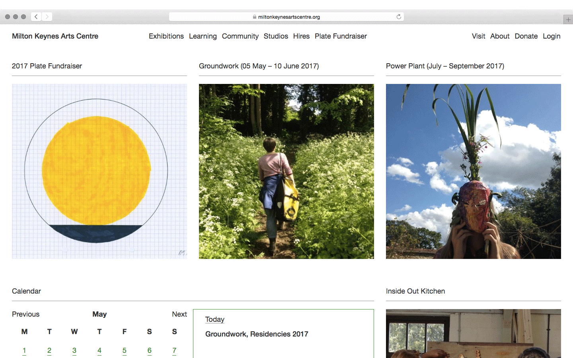
Task: Open the Groundwork (05 May – 10 June 2017) heading
Action: pos(259,66)
